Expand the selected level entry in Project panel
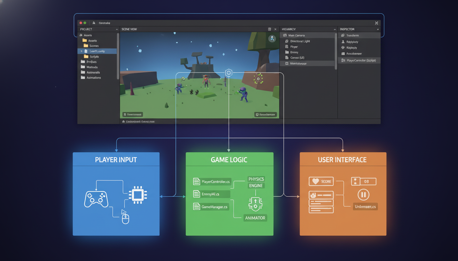Viewport: 458px width, 261px height. (x=81, y=51)
